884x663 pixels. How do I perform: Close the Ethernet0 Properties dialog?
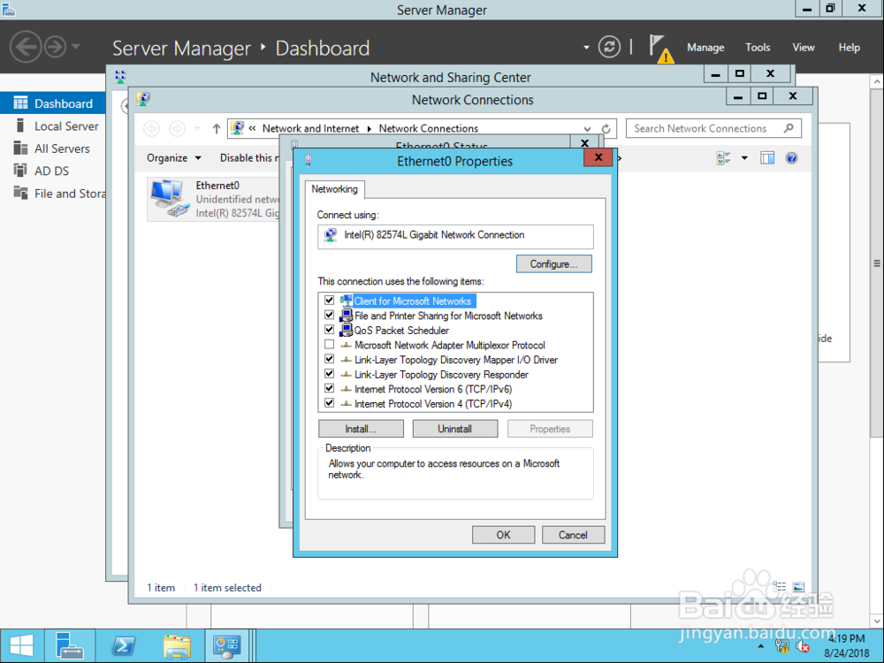point(598,157)
